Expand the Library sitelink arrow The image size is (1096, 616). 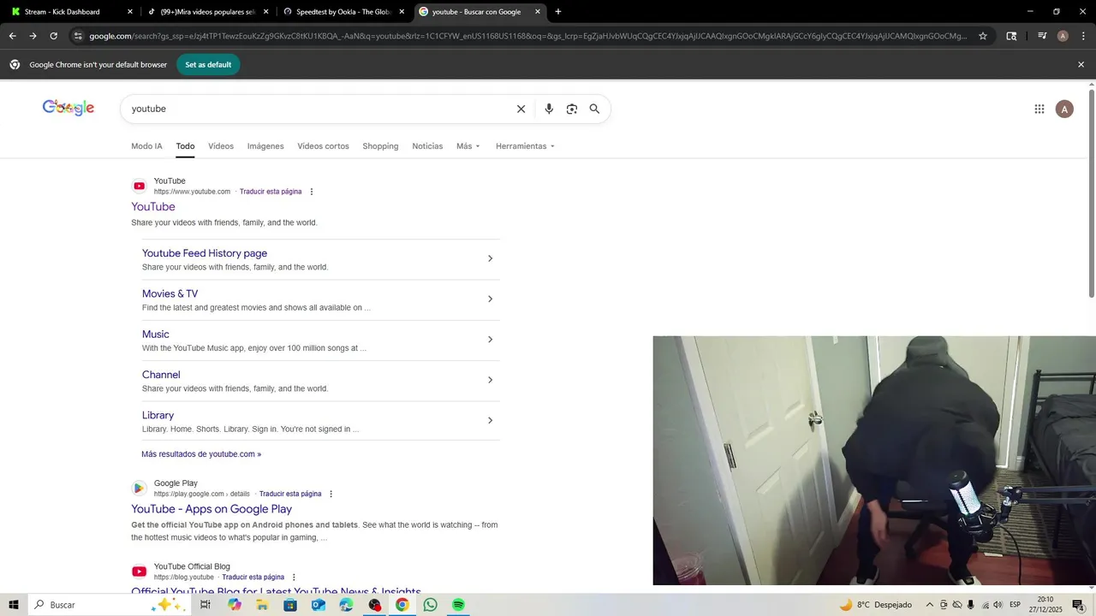tap(490, 420)
